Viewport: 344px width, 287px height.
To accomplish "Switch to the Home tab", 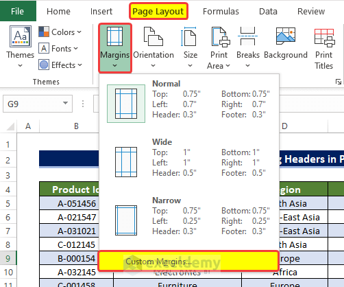I will click(x=58, y=11).
